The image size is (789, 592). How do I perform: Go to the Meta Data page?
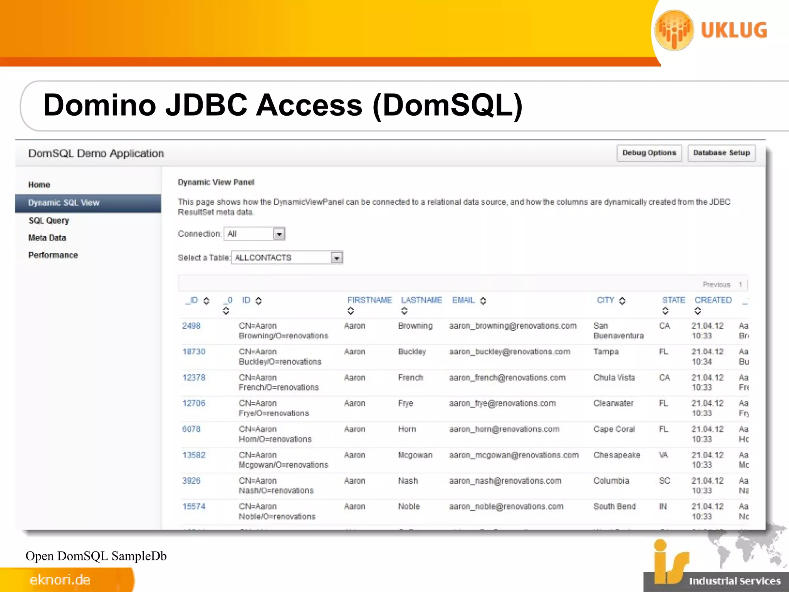47,238
